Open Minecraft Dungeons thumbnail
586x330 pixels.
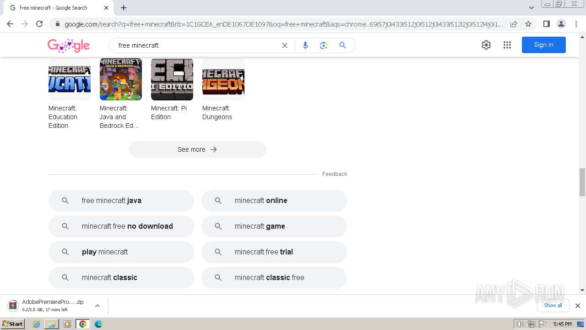(x=223, y=79)
